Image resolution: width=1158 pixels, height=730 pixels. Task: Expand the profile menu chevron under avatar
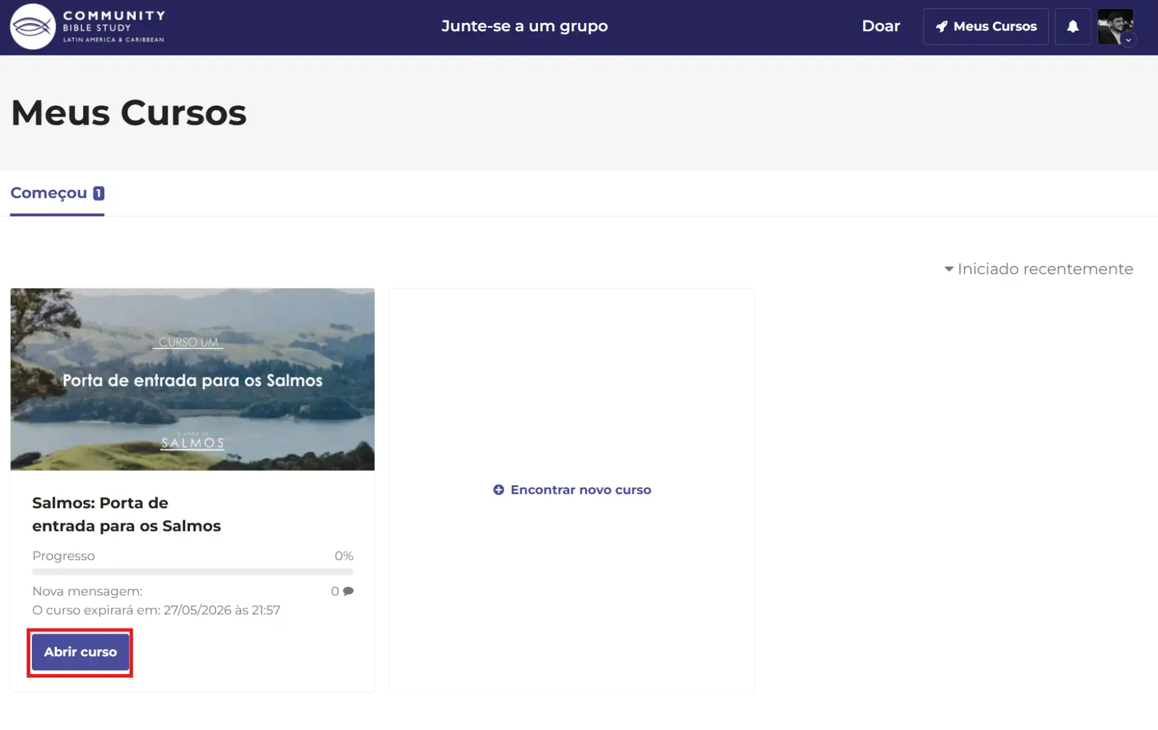pyautogui.click(x=1128, y=40)
